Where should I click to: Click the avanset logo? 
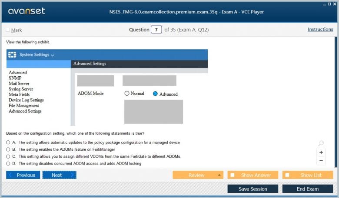(x=27, y=11)
